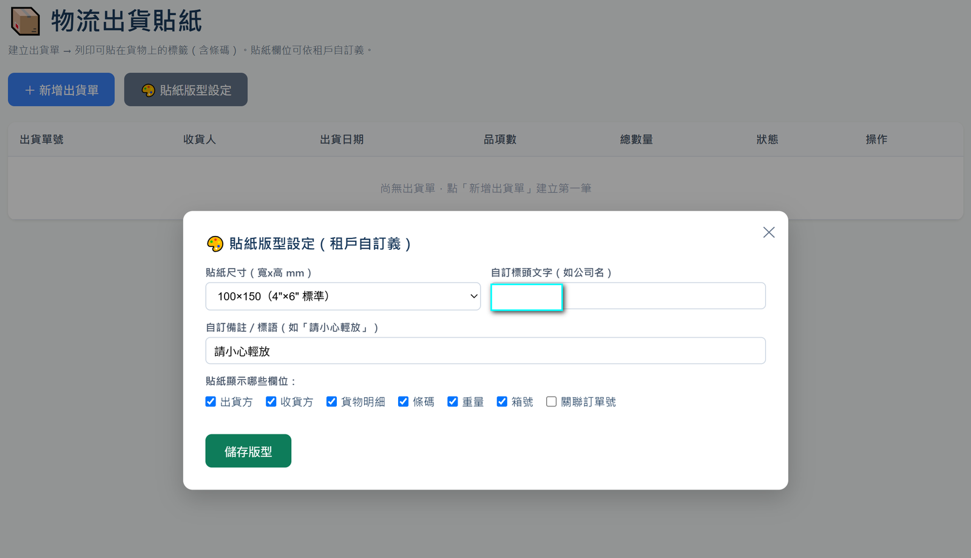Click the 物流出貨貼紙 page title
971x558 pixels.
click(126, 21)
